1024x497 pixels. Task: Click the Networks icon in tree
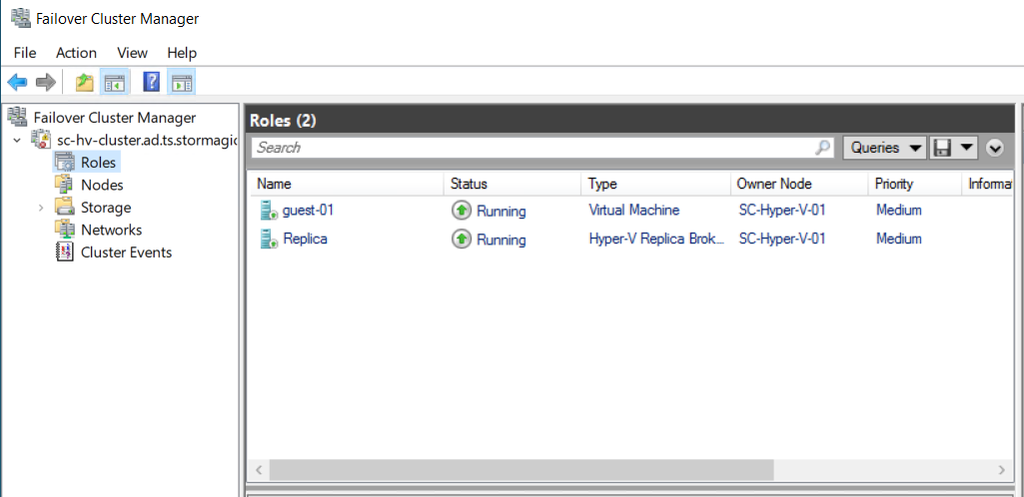point(65,230)
